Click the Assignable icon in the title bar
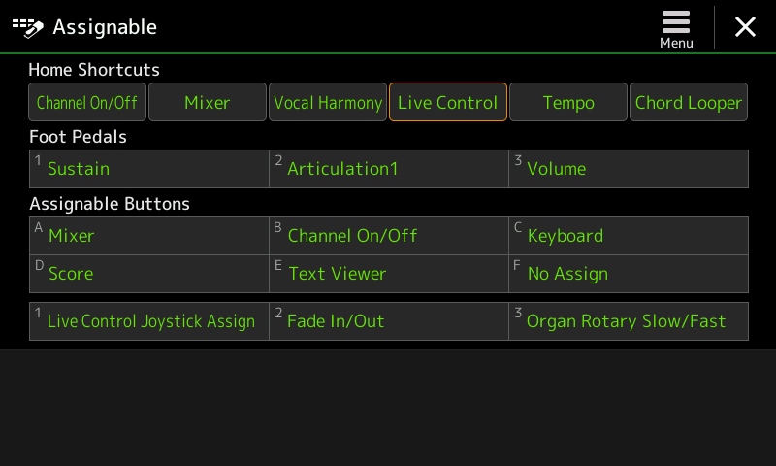776x466 pixels. pos(28,28)
